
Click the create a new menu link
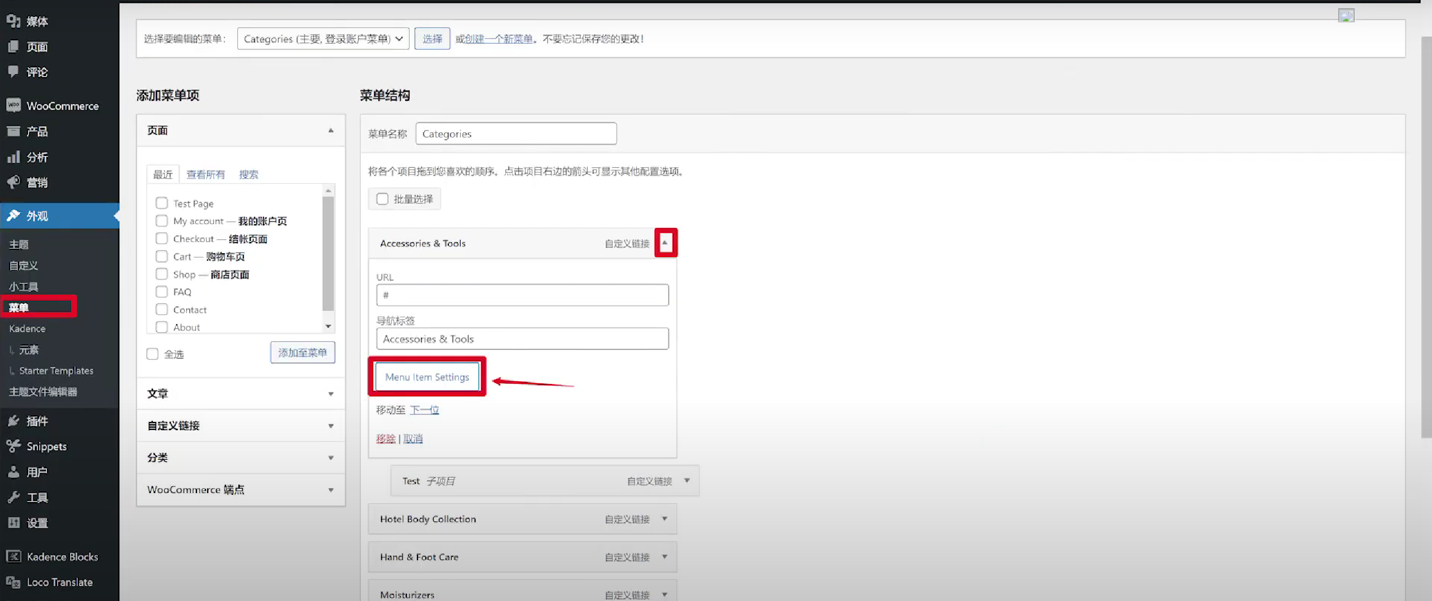tap(498, 39)
